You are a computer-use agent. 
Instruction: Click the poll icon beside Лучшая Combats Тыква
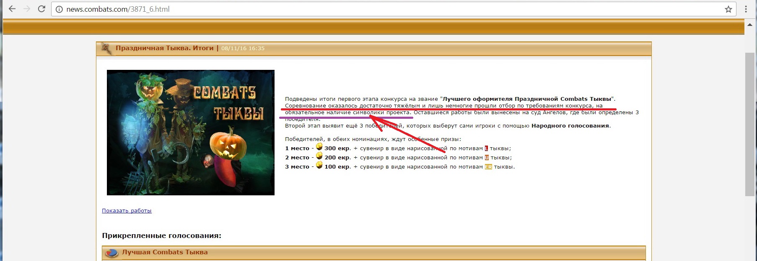[111, 253]
